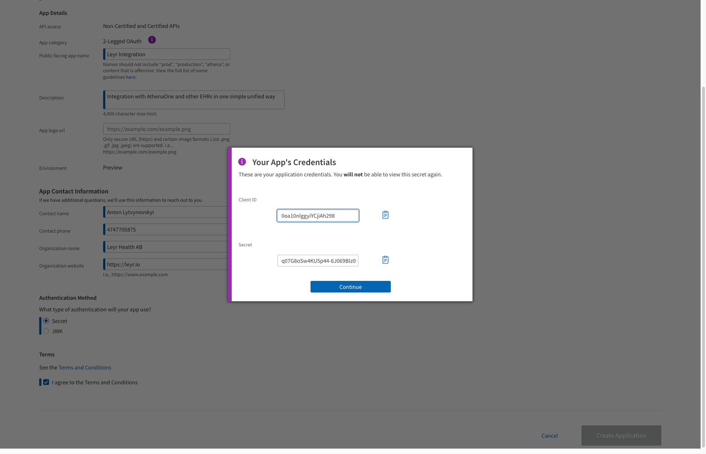Toggle the agree to Terms checkbox
Screen dimensions: 706x454
[46, 382]
